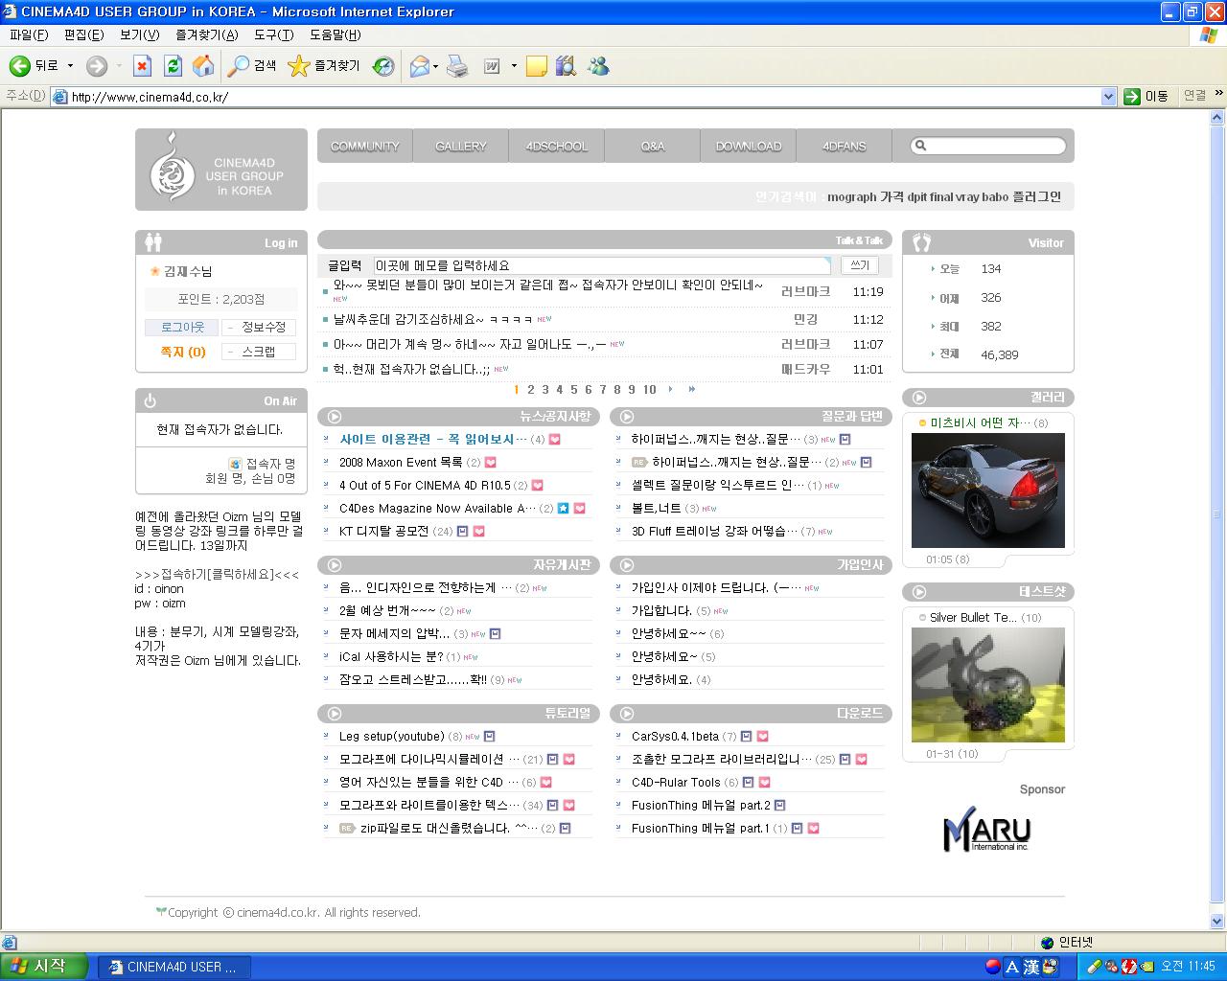This screenshot has height=981, width=1227.
Task: Open the 스크랩 scrap link
Action: point(259,352)
